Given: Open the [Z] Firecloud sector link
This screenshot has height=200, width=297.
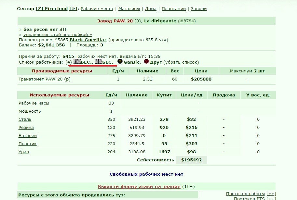Looking at the screenshot, I should click(52, 9).
